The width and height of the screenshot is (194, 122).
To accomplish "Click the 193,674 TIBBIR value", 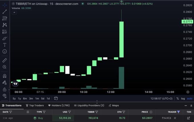I will click(93, 118).
